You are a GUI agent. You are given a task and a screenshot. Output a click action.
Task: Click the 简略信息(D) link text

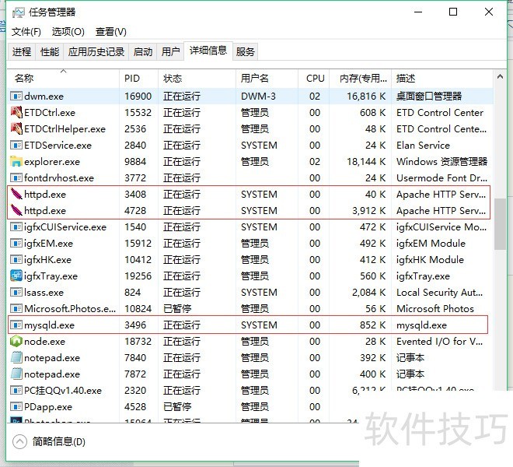click(59, 442)
